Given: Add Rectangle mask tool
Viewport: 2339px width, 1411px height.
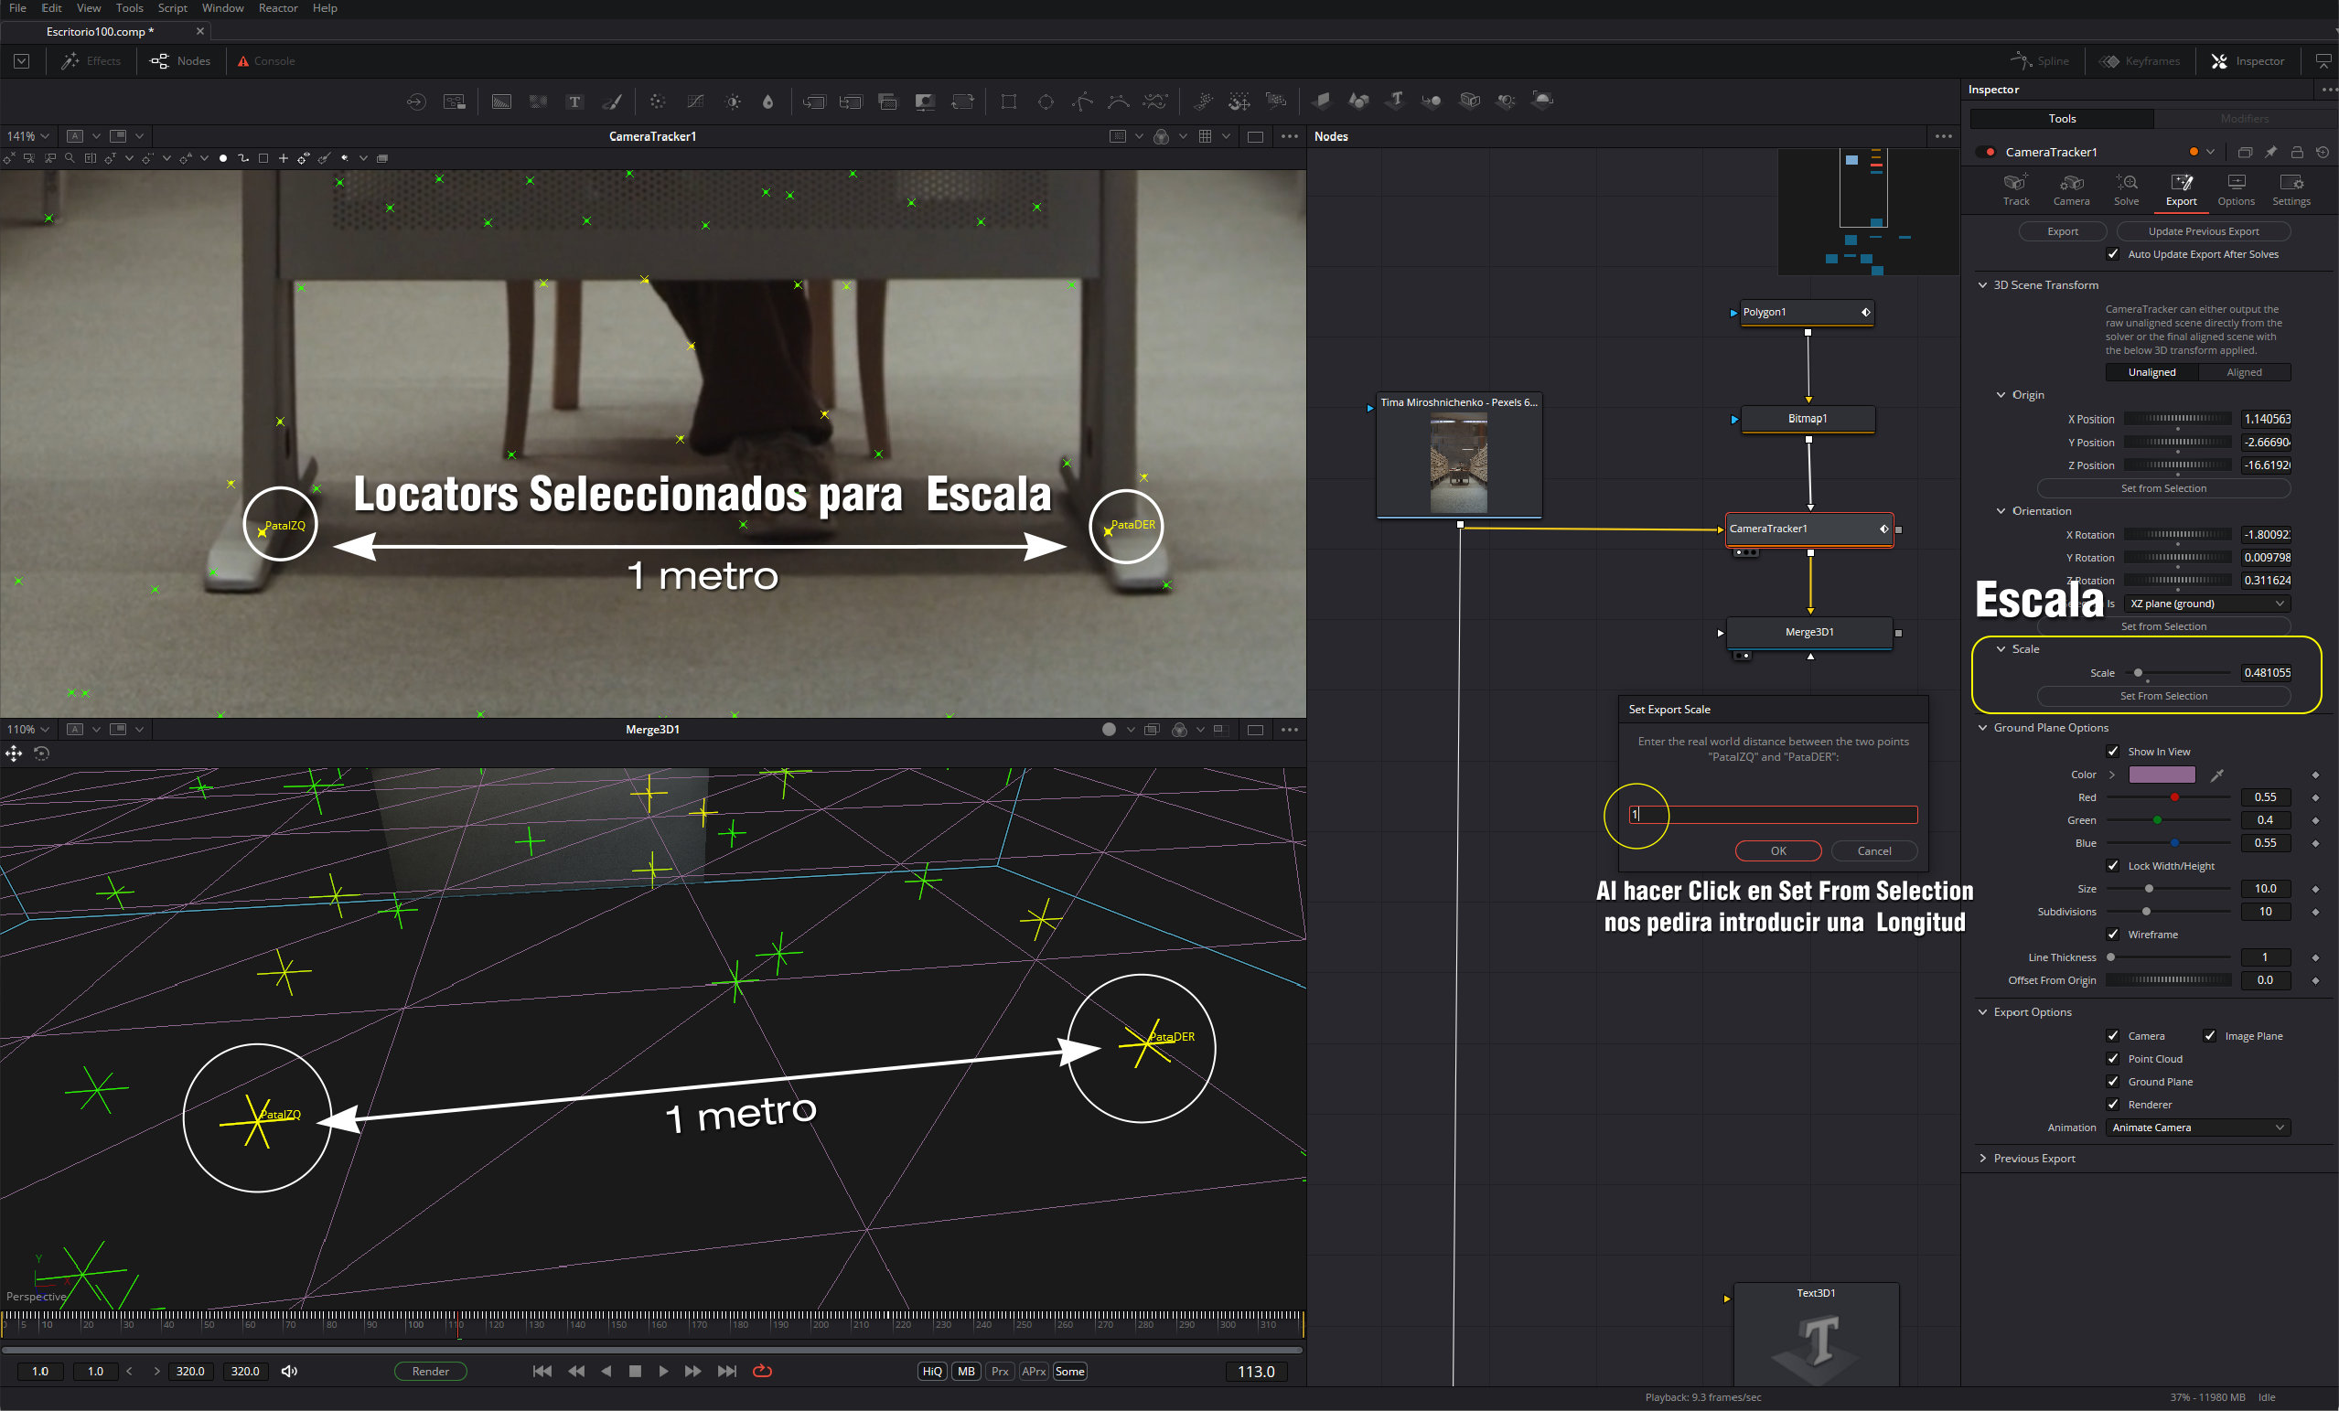Looking at the screenshot, I should (1008, 102).
